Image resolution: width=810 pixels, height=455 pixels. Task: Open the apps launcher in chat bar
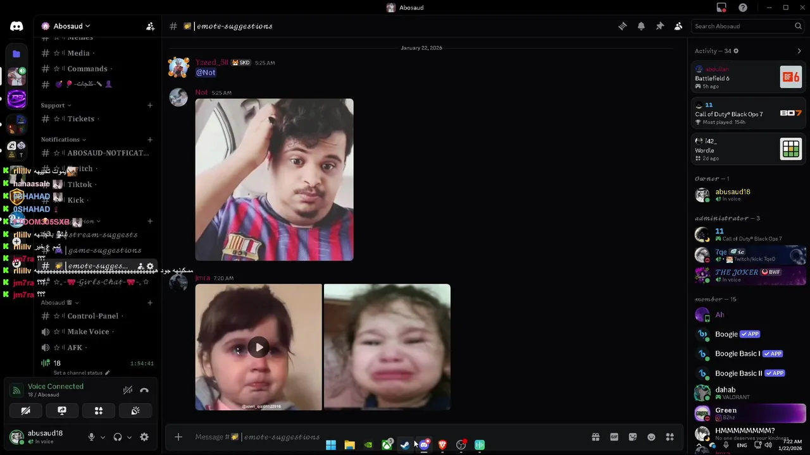[x=670, y=437]
